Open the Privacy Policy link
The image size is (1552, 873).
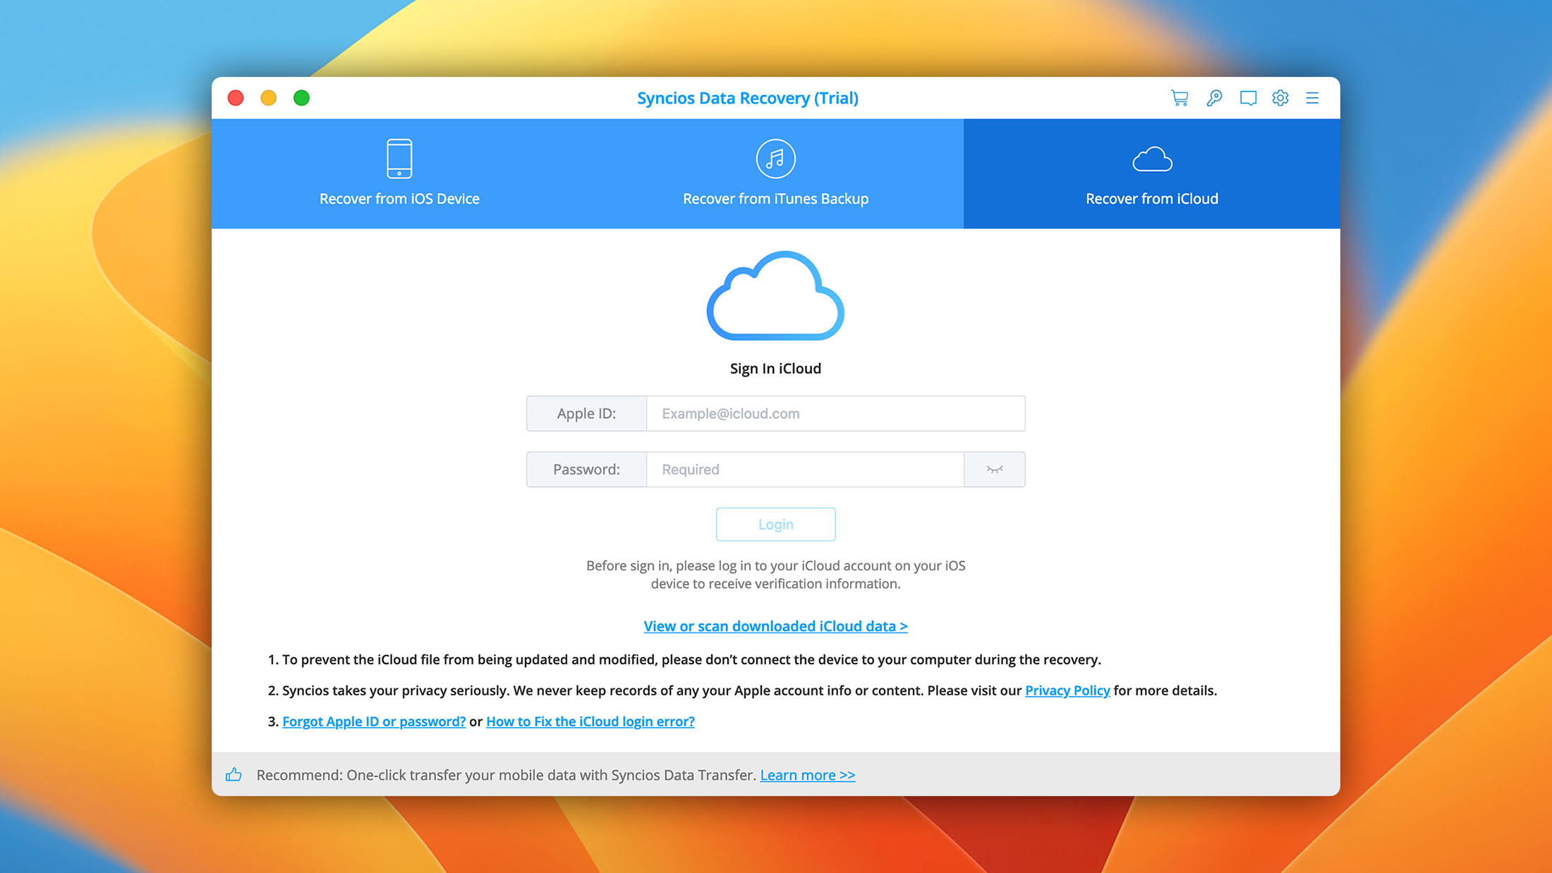[1067, 690]
